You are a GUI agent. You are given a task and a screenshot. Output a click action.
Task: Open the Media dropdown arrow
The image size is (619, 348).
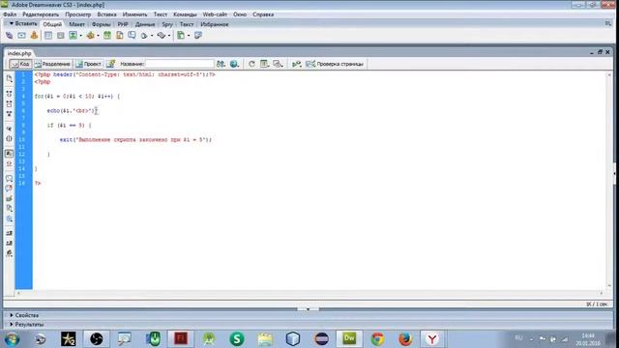point(98,36)
